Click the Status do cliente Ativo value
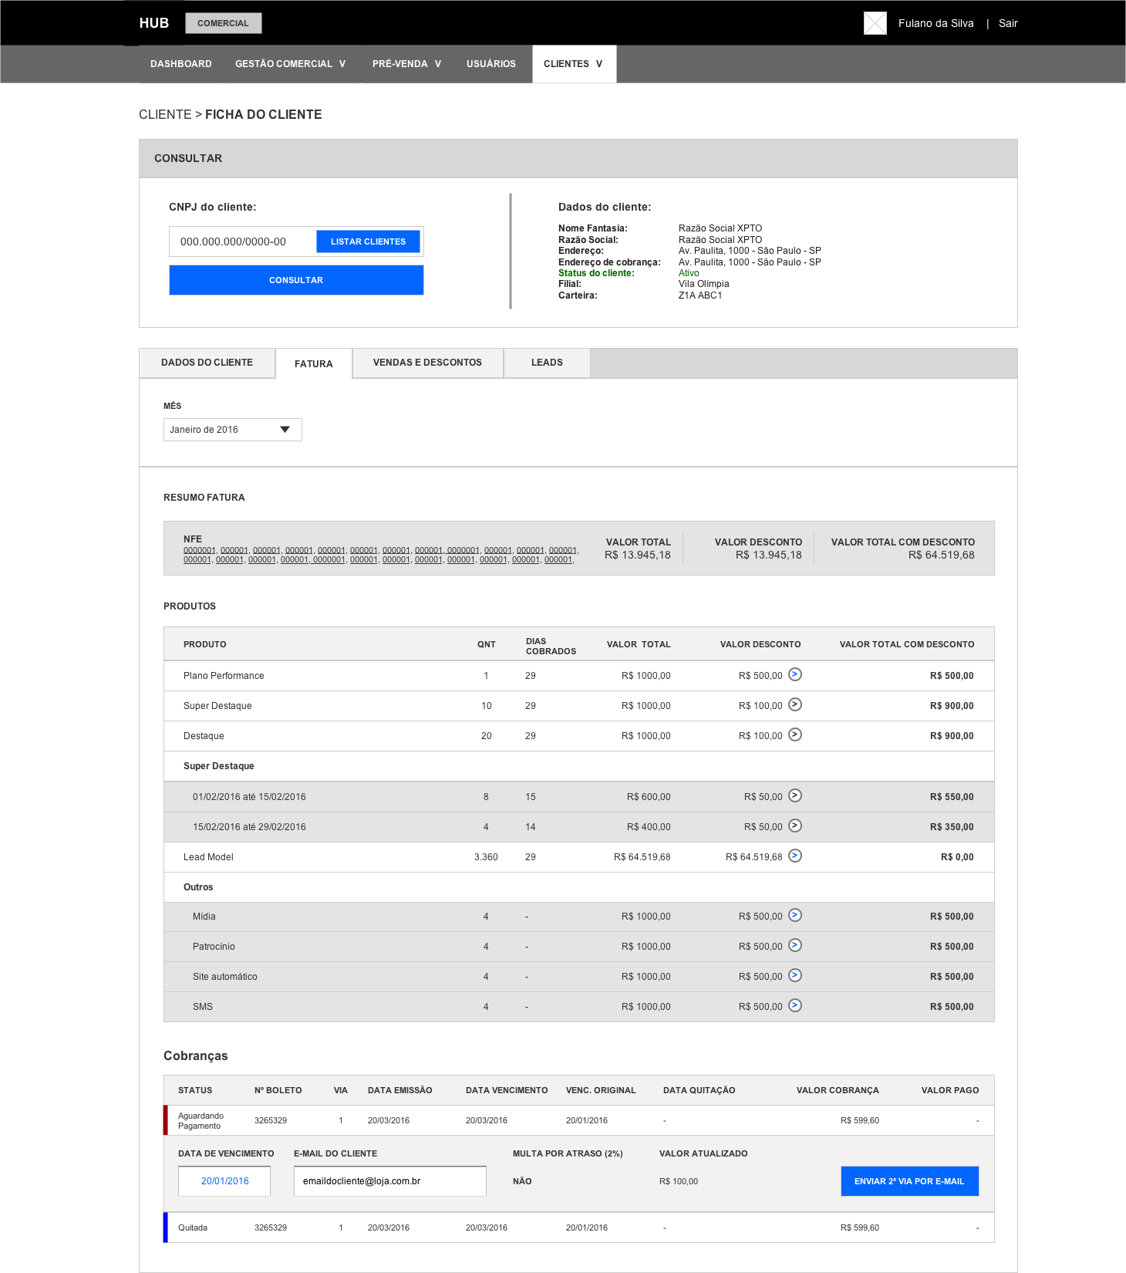The image size is (1126, 1273). (x=689, y=273)
